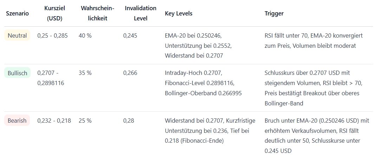The height and width of the screenshot is (162, 379).
Task: Click the 0,266 invalidation level value
Action: (x=130, y=73)
